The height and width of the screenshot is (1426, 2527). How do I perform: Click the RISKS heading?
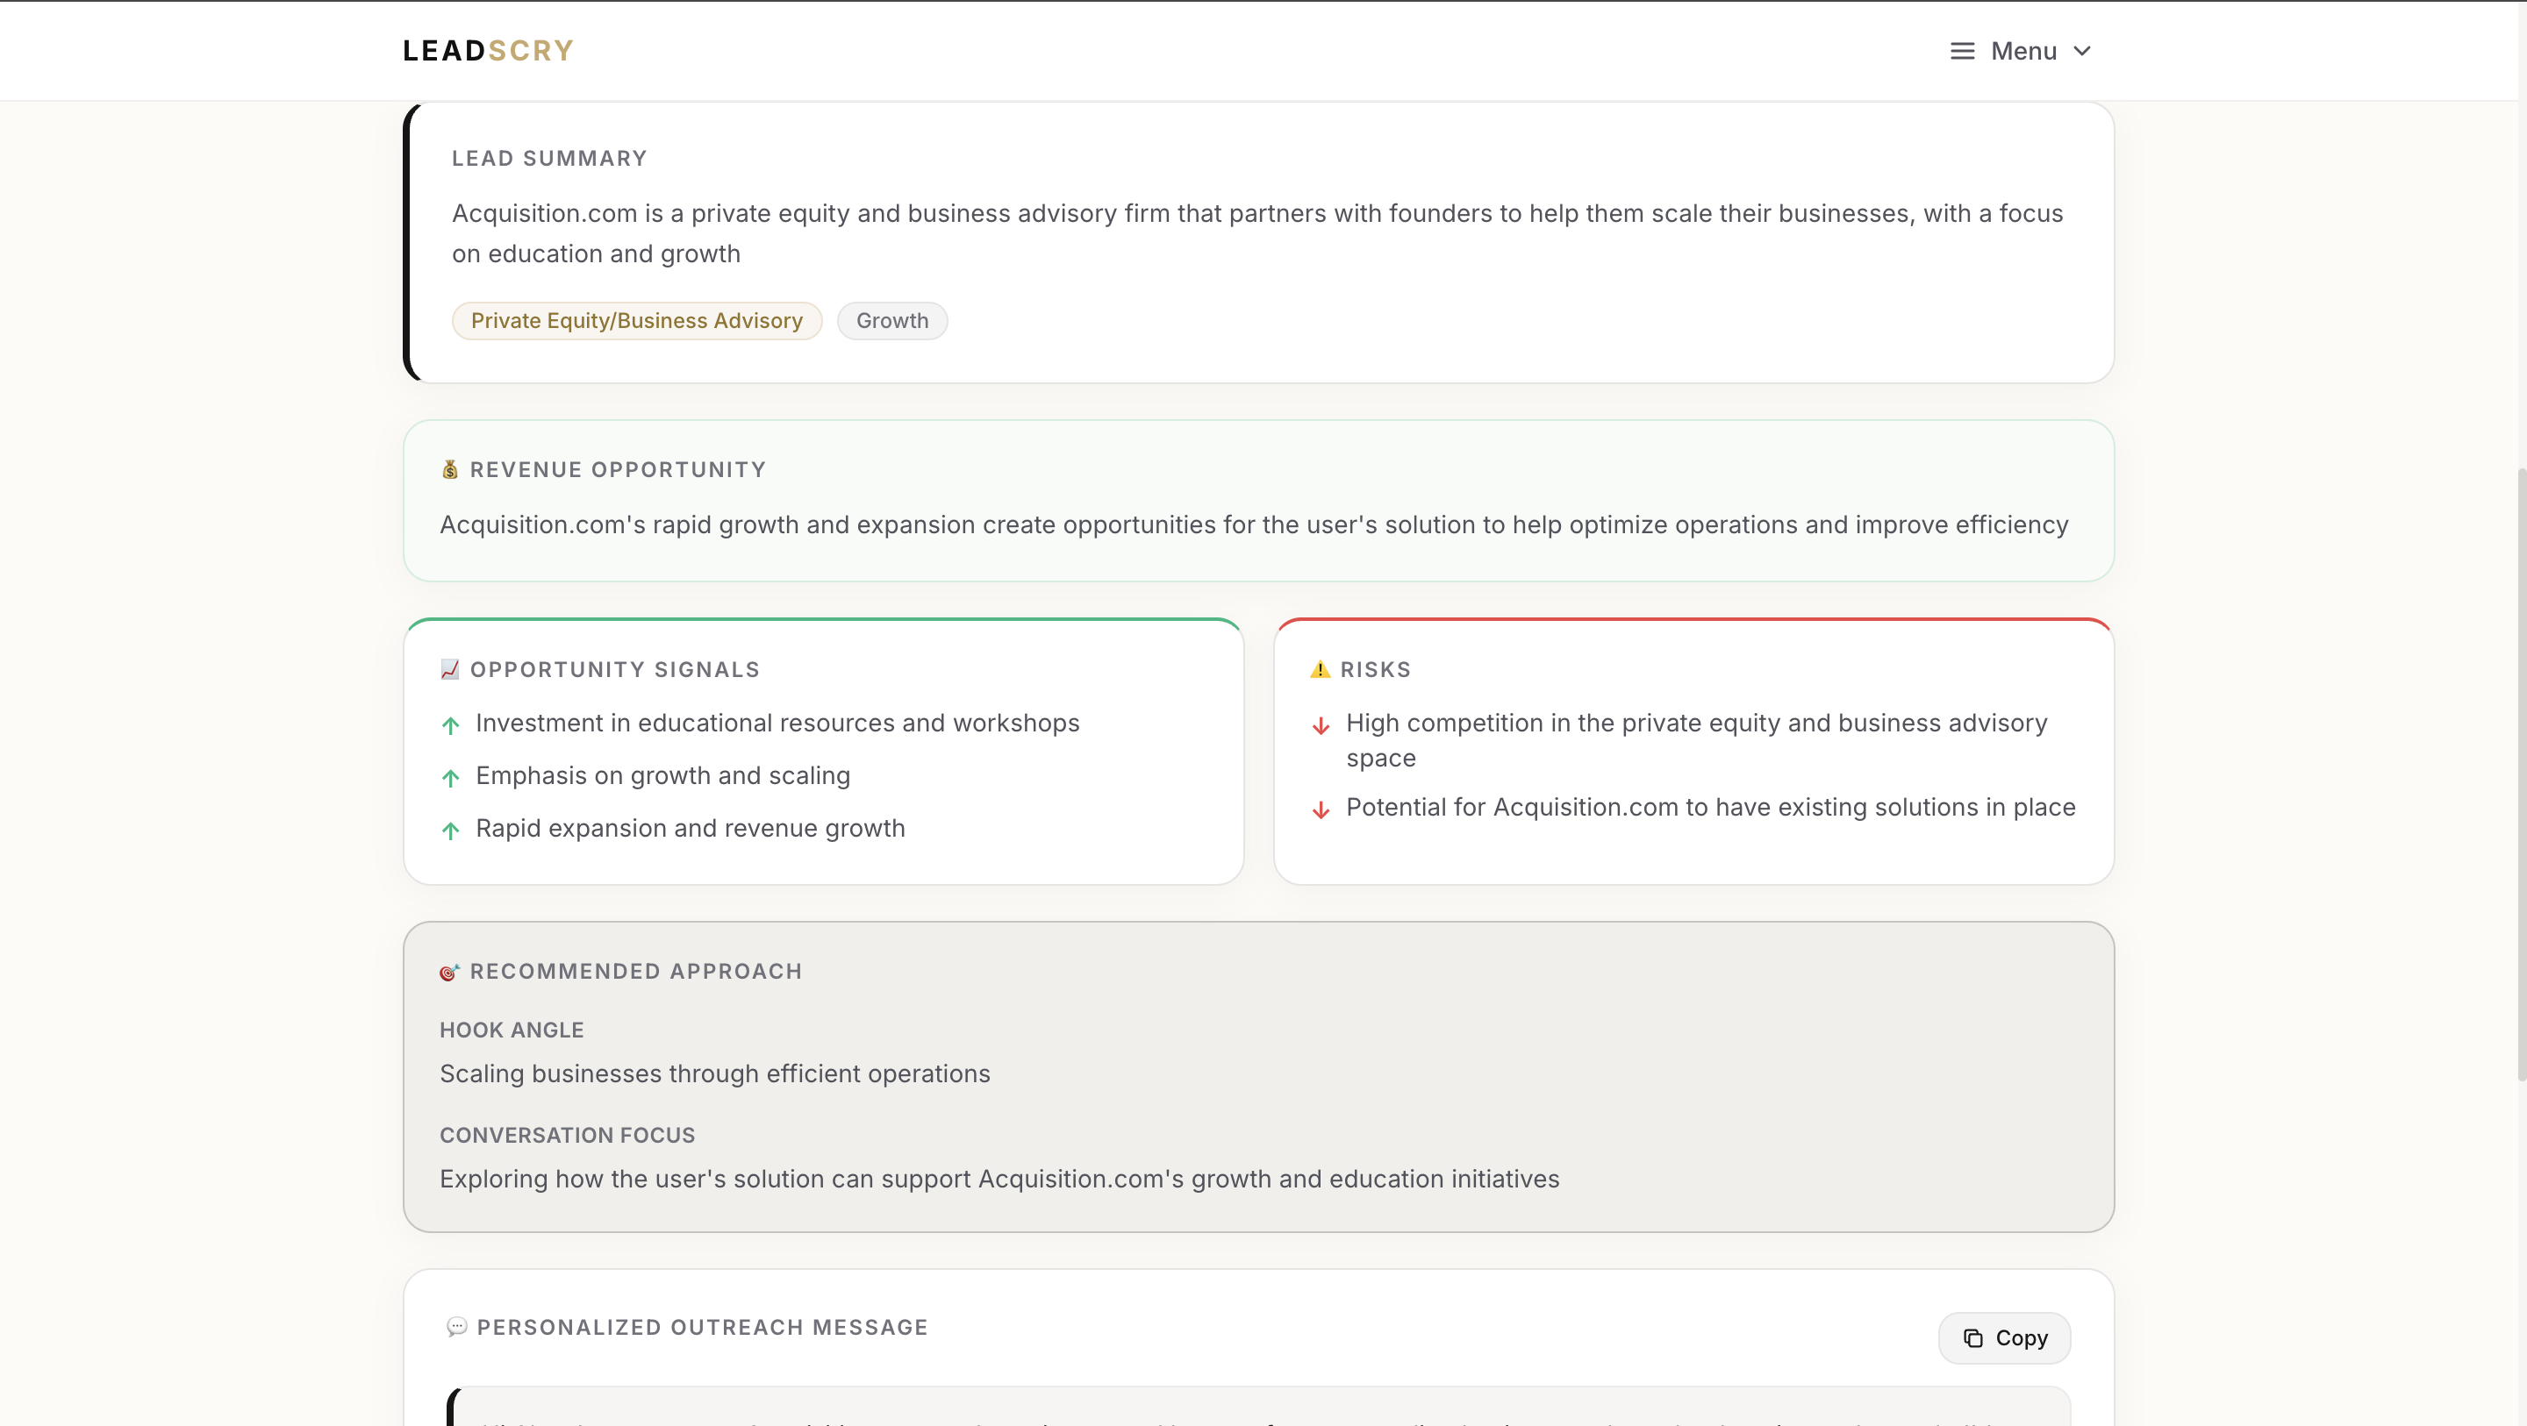1375,670
